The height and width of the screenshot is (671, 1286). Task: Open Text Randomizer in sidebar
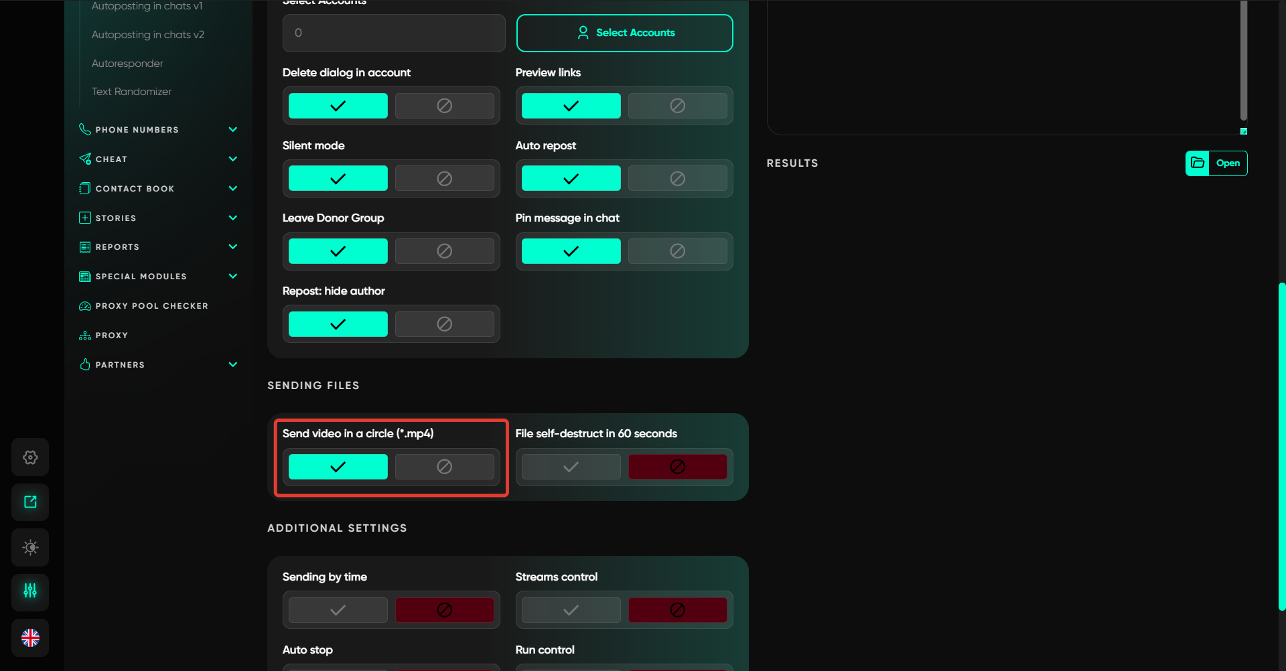(131, 92)
